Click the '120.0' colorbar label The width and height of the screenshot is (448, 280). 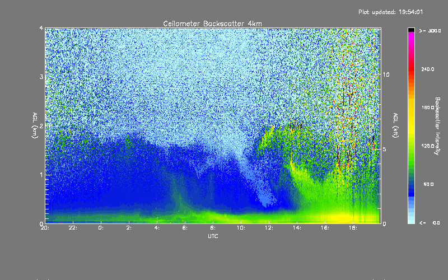[x=428, y=146]
